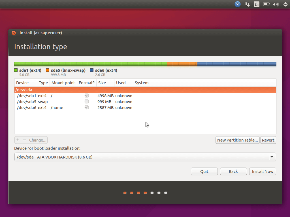Toggle format checkbox for /dev/sda6

point(87,108)
